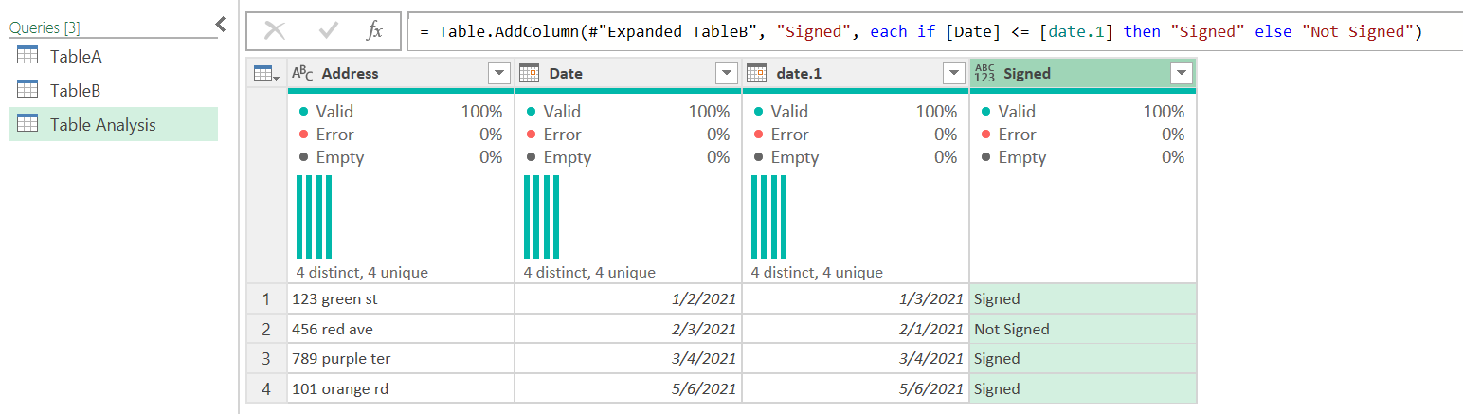Screen dimensions: 1463x414
Task: Click the date type icon of date.1 column
Action: coord(757,73)
